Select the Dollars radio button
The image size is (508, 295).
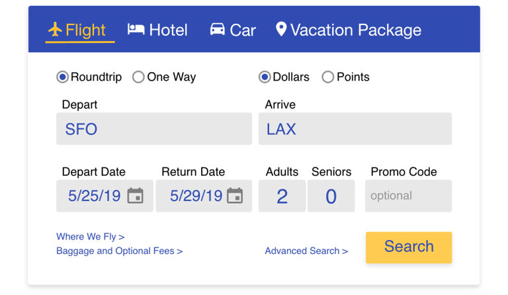(265, 77)
